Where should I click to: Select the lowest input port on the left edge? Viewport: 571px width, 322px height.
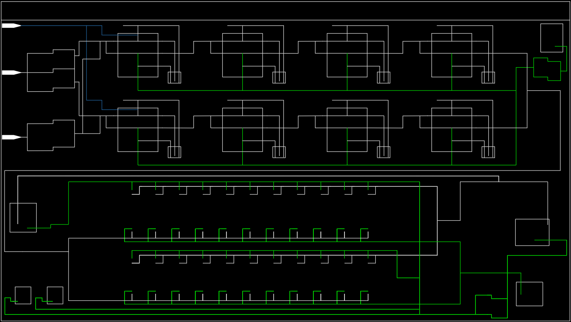coord(12,137)
